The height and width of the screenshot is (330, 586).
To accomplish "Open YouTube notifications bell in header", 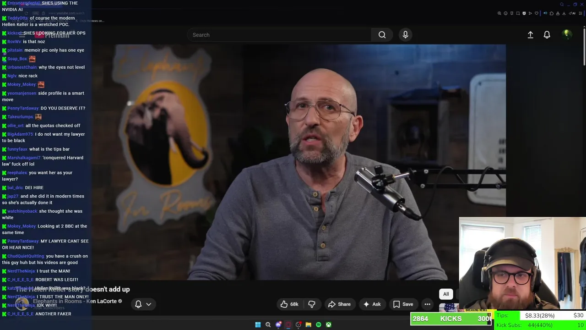I will pos(547,35).
